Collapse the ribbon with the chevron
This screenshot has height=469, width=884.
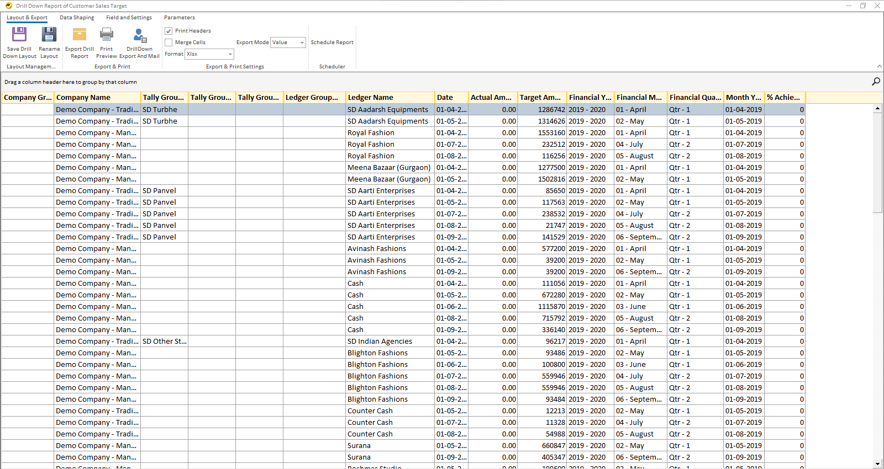click(879, 67)
